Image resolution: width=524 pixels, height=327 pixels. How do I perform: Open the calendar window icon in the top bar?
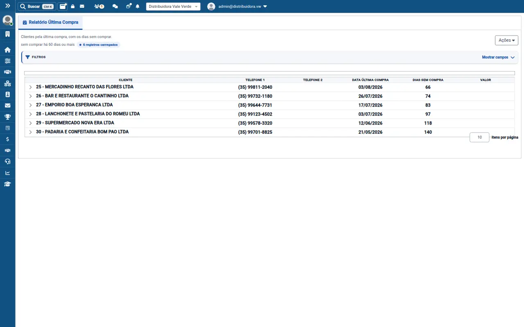63,7
